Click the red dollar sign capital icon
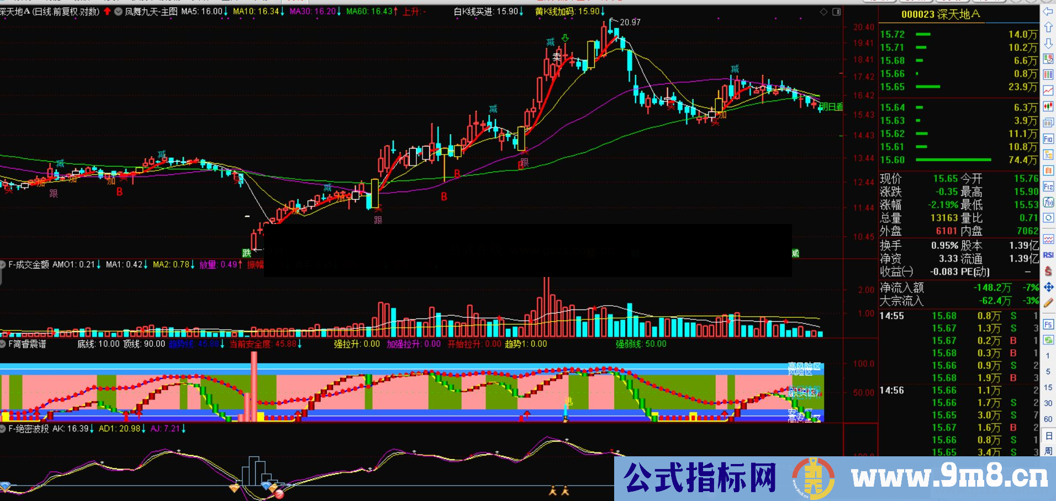The width and height of the screenshot is (1056, 501). click(1048, 271)
